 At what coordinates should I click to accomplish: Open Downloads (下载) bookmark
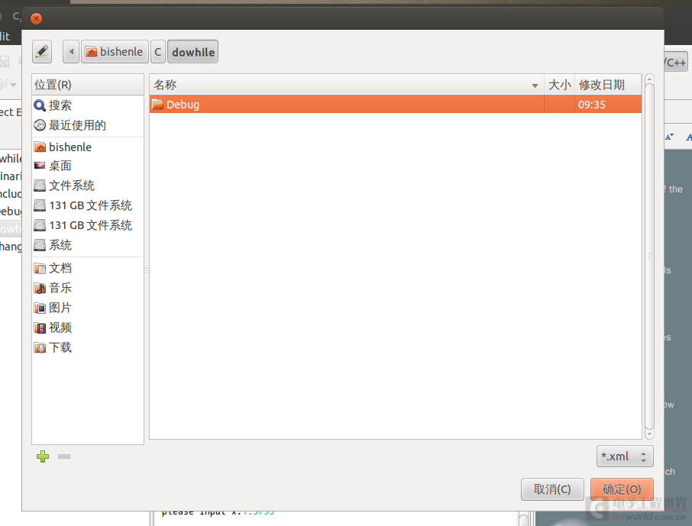click(x=88, y=347)
